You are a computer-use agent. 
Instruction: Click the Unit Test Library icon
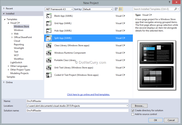[x=49, y=68]
